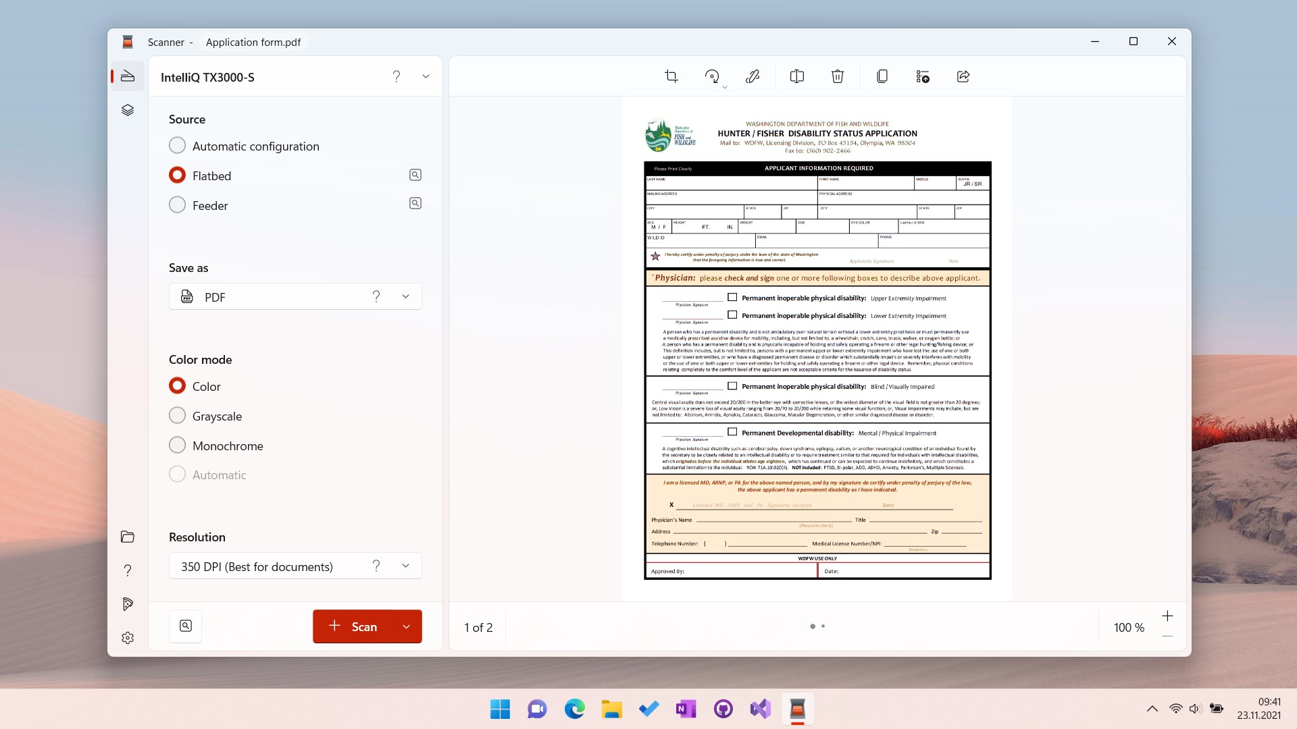
Task: Open the Help question mark
Action: click(127, 570)
